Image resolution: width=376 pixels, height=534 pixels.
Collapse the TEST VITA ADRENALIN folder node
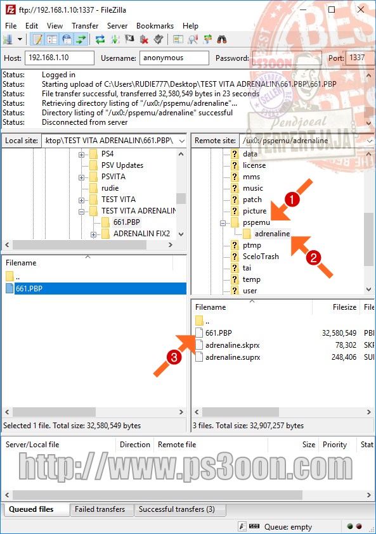tap(81, 212)
